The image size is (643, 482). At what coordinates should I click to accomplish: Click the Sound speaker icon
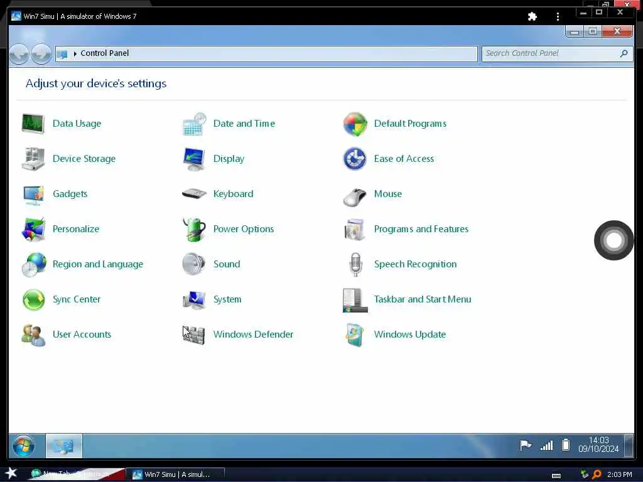tap(193, 264)
